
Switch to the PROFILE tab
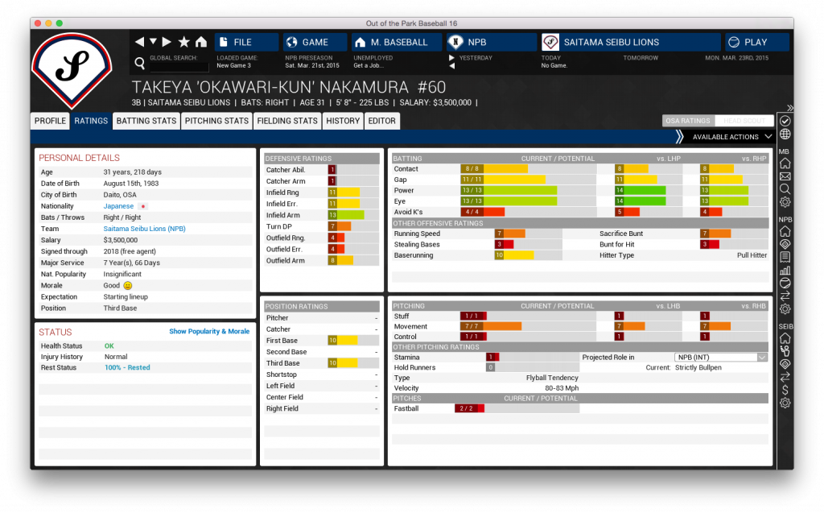pyautogui.click(x=50, y=121)
